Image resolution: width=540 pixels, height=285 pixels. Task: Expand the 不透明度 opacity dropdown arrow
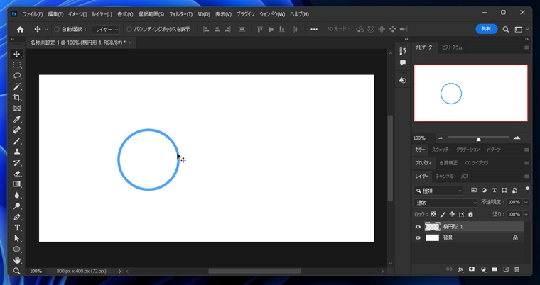526,202
